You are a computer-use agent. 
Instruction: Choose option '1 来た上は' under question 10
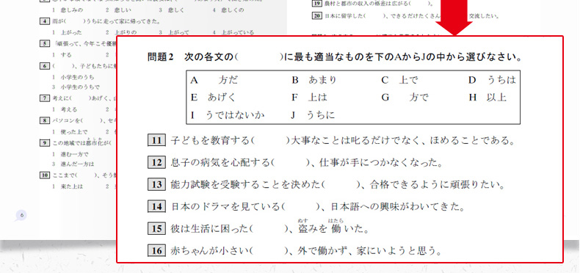tap(68, 186)
